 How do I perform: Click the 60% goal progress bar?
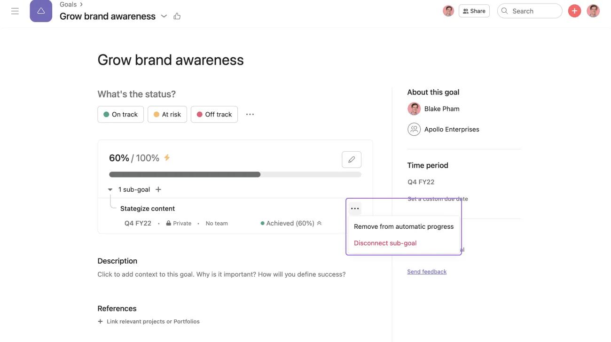235,174
